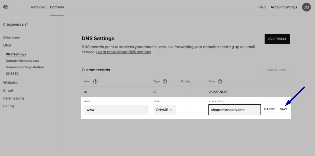Click the help icon next to Data
The height and width of the screenshot is (156, 315).
[220, 82]
